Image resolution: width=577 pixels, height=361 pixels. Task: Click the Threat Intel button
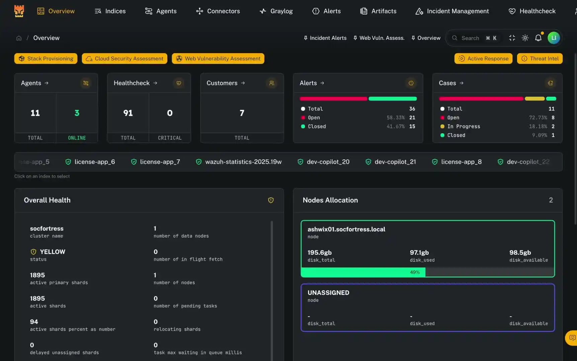pos(540,58)
